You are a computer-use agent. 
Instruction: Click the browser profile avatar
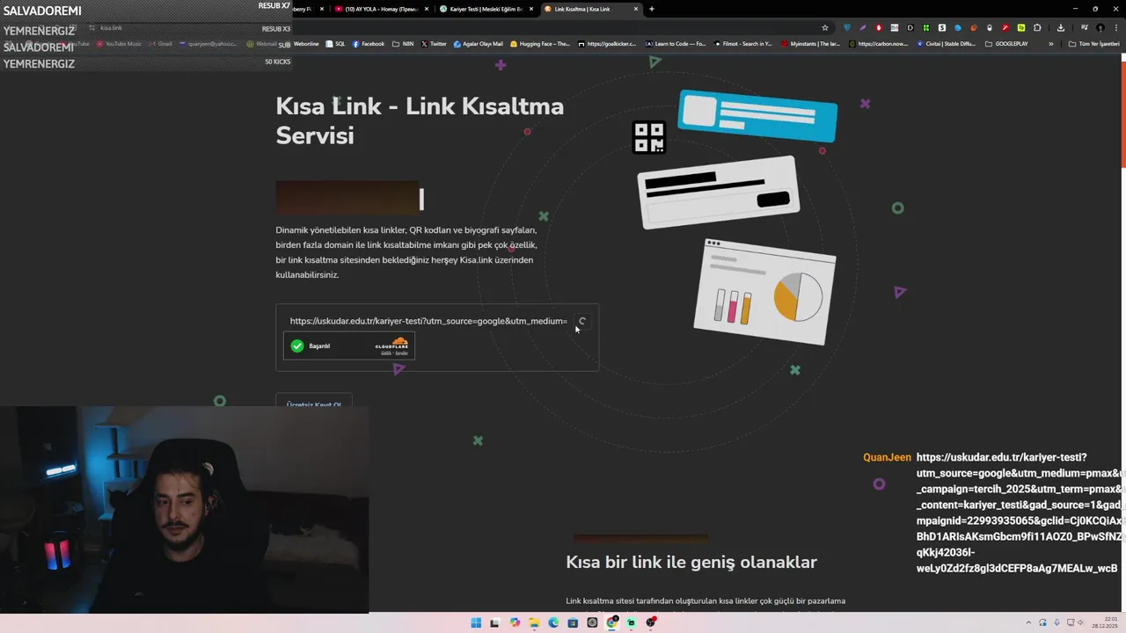(1100, 27)
